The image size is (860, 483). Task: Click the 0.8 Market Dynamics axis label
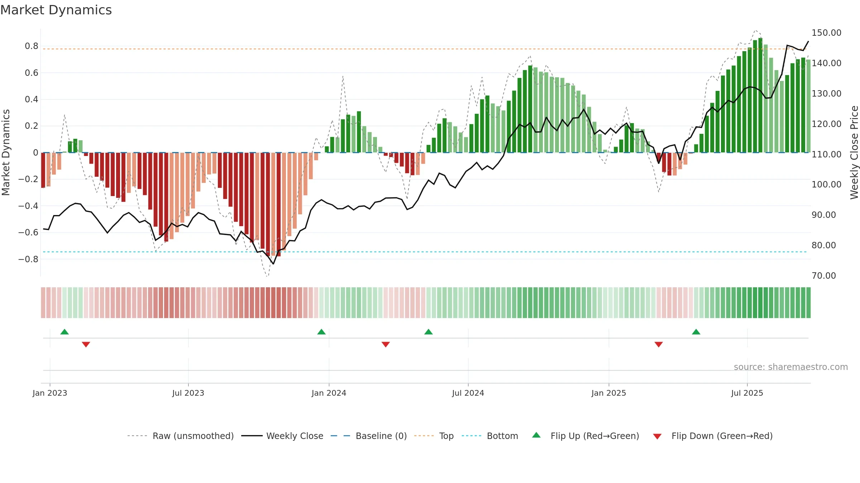tap(32, 46)
